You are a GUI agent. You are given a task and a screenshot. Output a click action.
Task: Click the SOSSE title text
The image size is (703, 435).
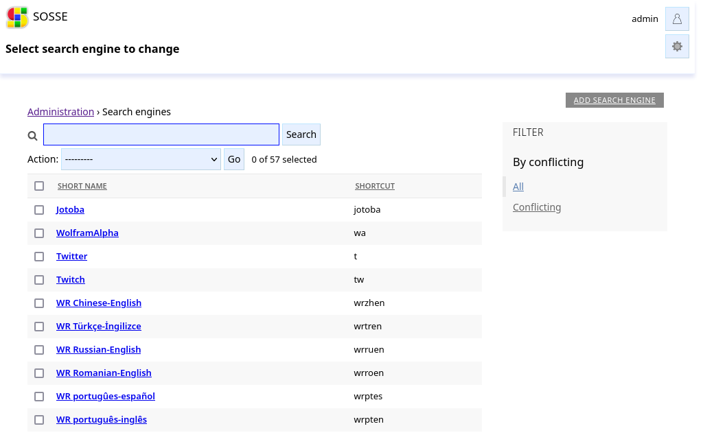[50, 16]
